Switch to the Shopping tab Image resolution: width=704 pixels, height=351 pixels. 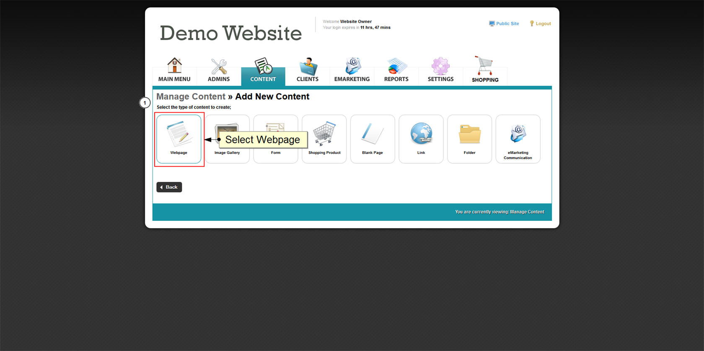click(485, 70)
